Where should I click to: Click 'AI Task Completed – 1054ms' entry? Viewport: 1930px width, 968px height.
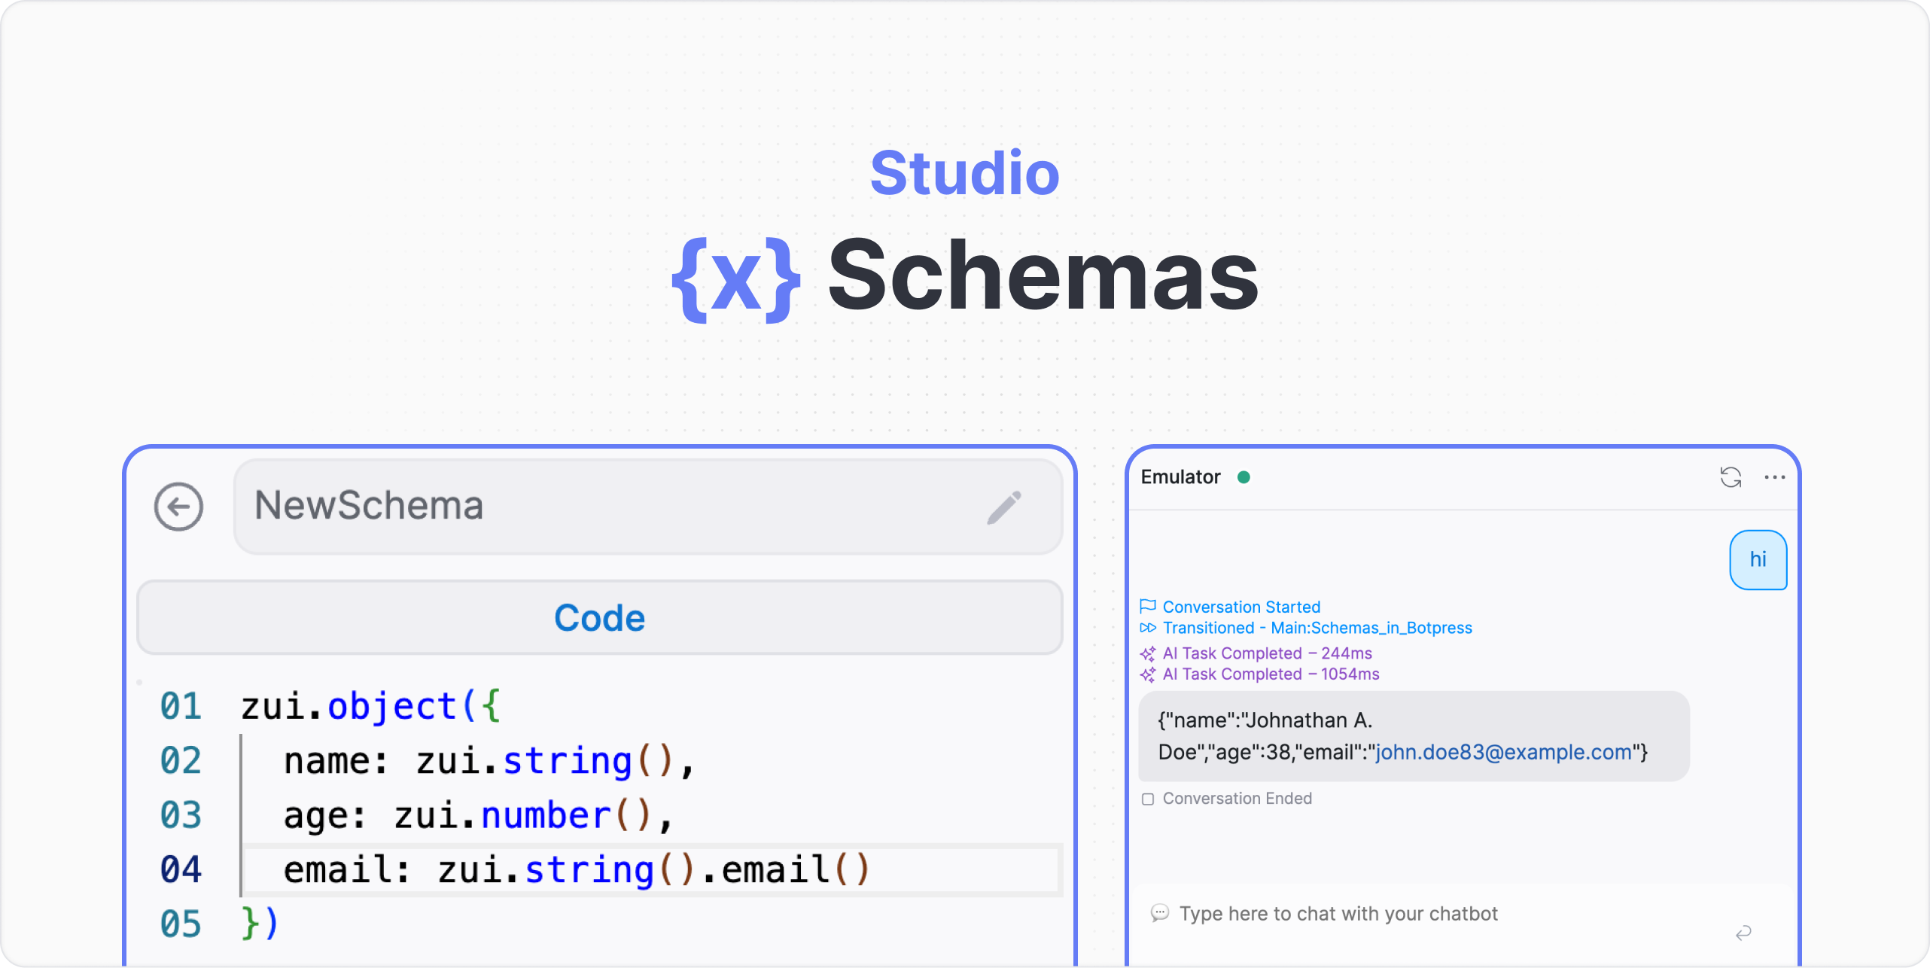click(x=1271, y=674)
